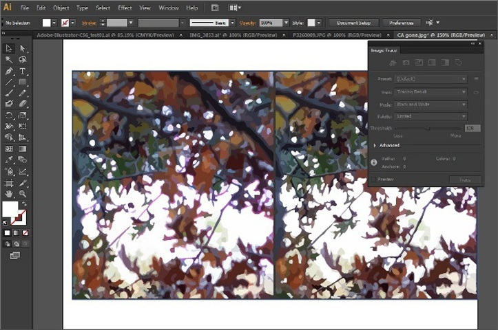Activate the Zoom tool
This screenshot has height=330, width=498.
click(x=22, y=193)
